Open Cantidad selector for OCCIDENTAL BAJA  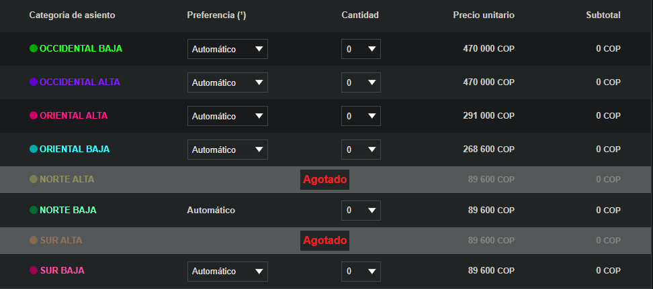click(x=361, y=49)
